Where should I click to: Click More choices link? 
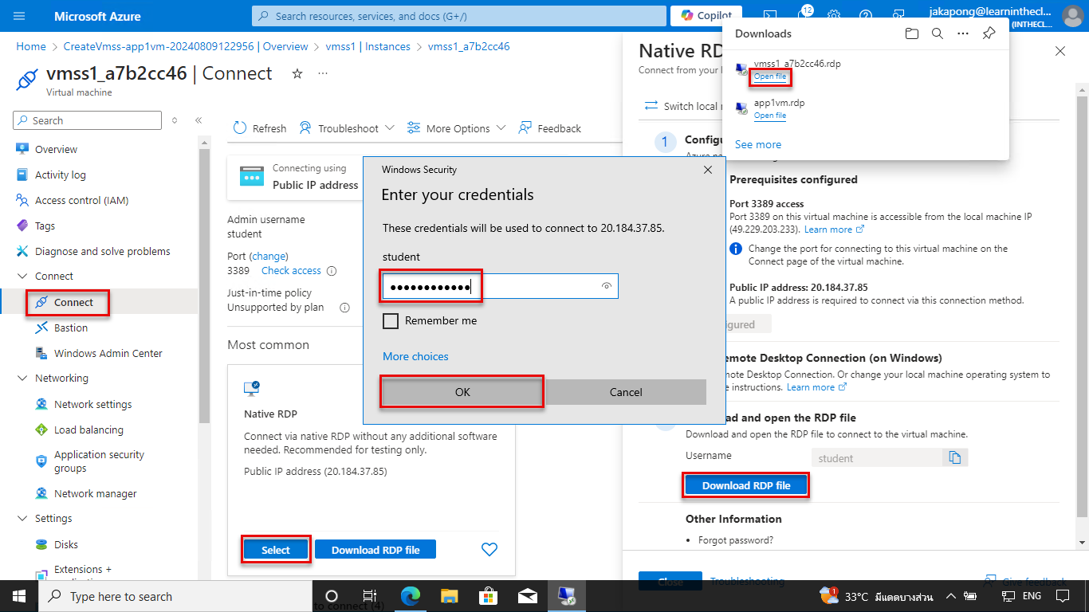click(x=415, y=356)
